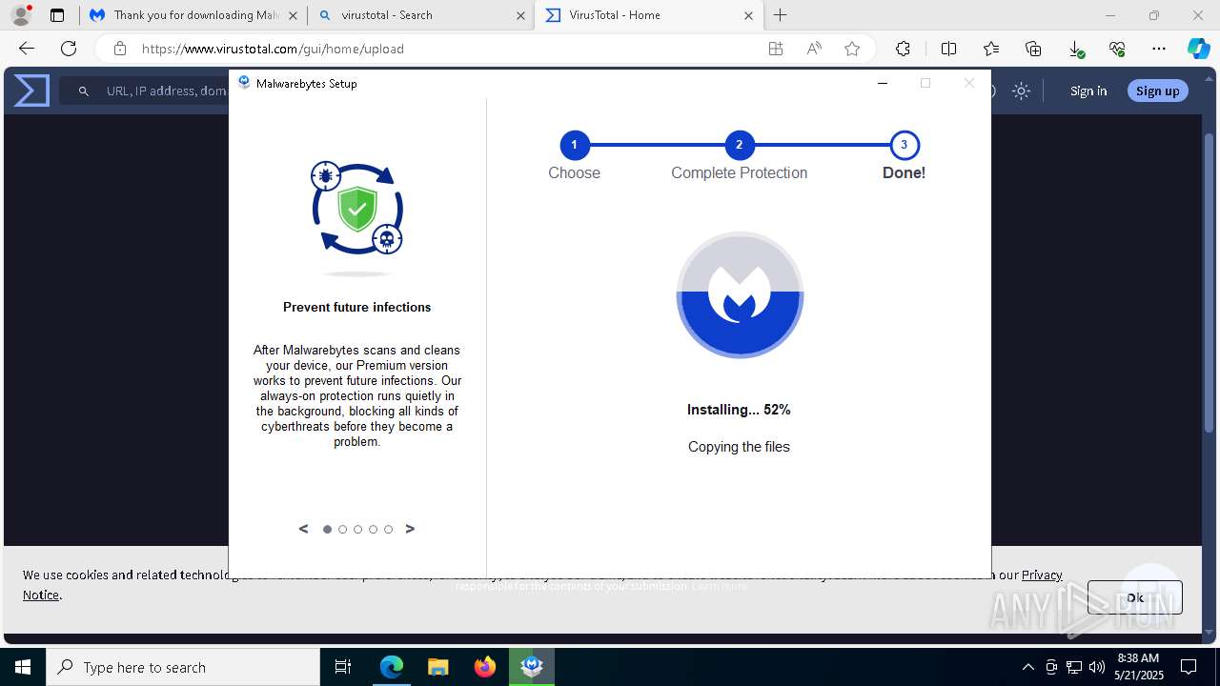
Task: Click the Malwarebytes setup taskbar icon
Action: [532, 667]
